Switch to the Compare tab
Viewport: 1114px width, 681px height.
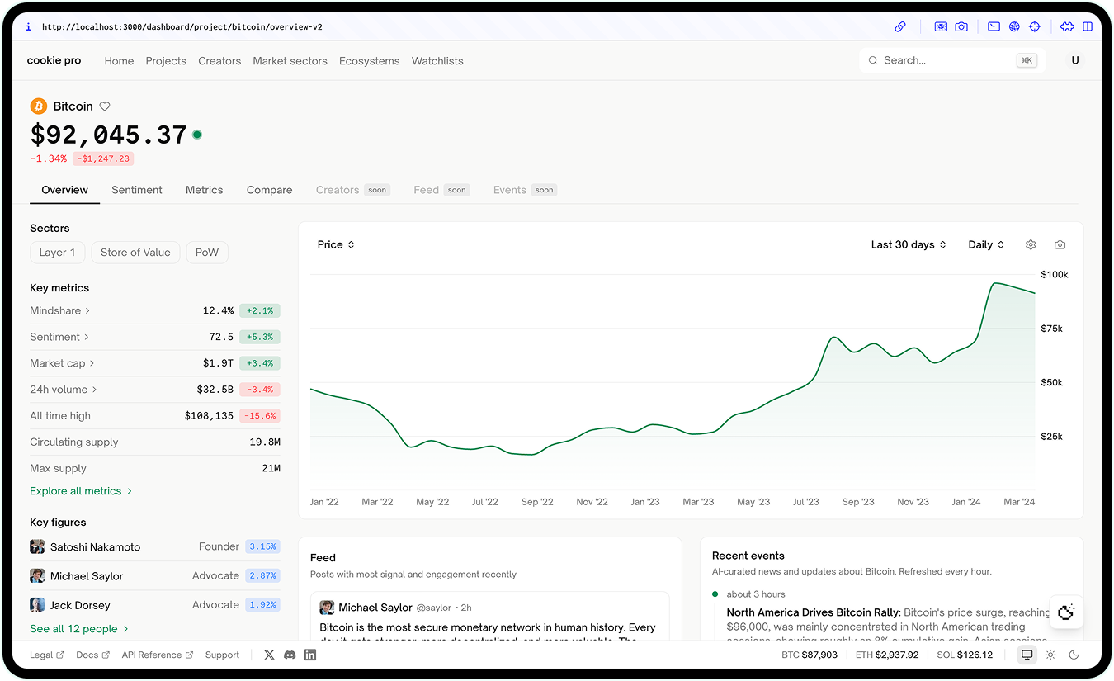(x=270, y=190)
